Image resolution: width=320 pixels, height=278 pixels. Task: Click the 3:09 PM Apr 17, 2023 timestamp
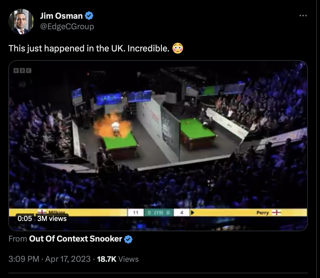click(x=49, y=259)
